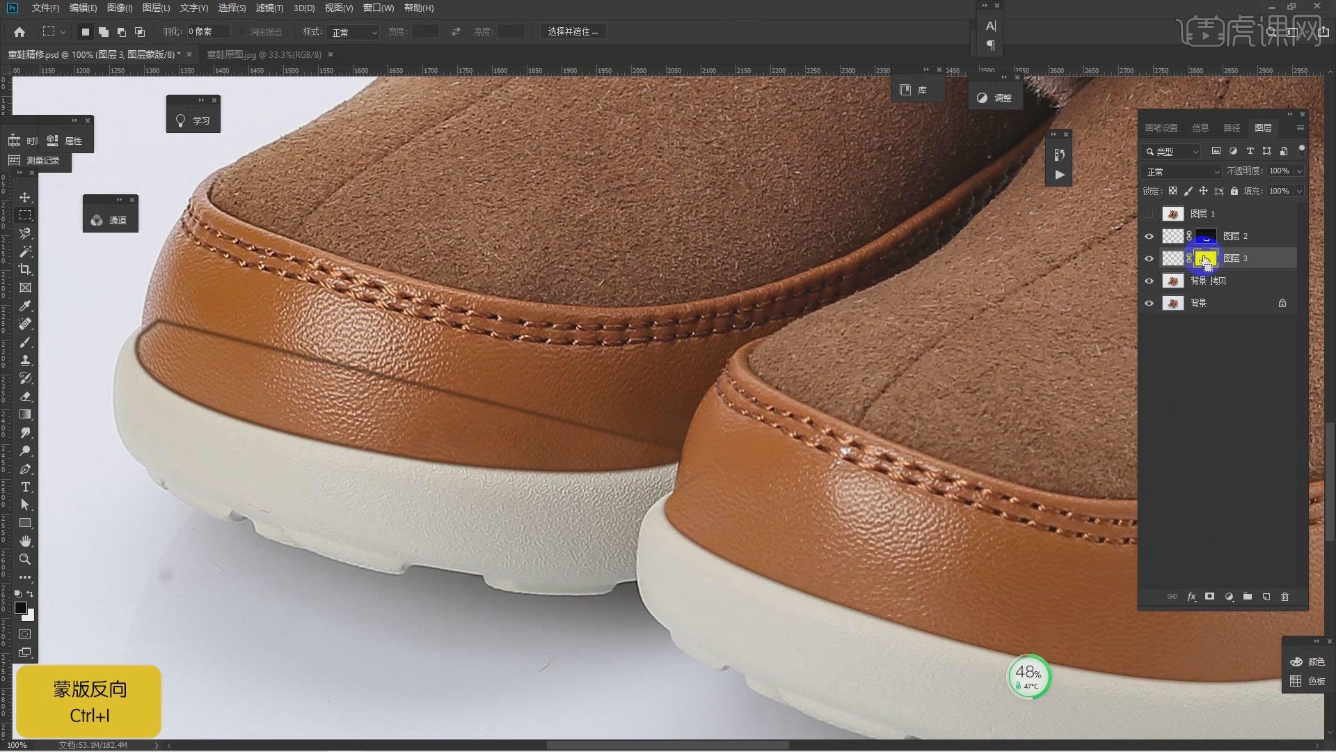Select the Dodge tool

tap(25, 451)
